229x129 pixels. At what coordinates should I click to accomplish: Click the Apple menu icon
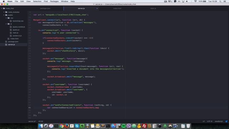click(4, 1)
